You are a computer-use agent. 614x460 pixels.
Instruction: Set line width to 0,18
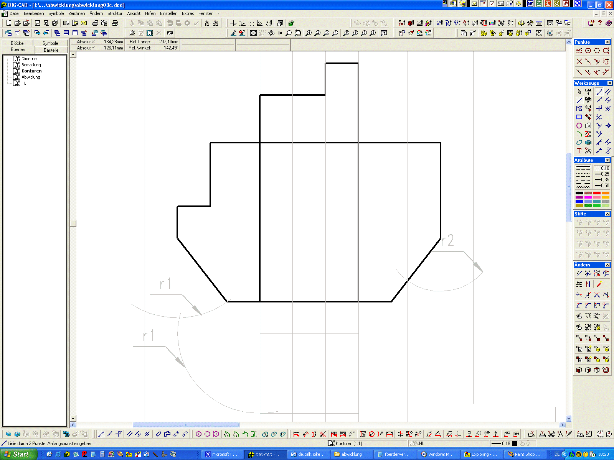[602, 168]
